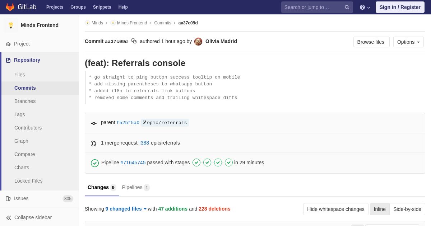431x226 pixels.
Task: Click the Commits breadcrumb link
Action: point(163,23)
